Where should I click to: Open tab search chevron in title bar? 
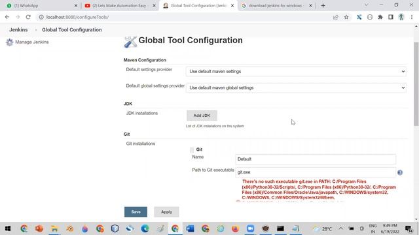tap(367, 5)
